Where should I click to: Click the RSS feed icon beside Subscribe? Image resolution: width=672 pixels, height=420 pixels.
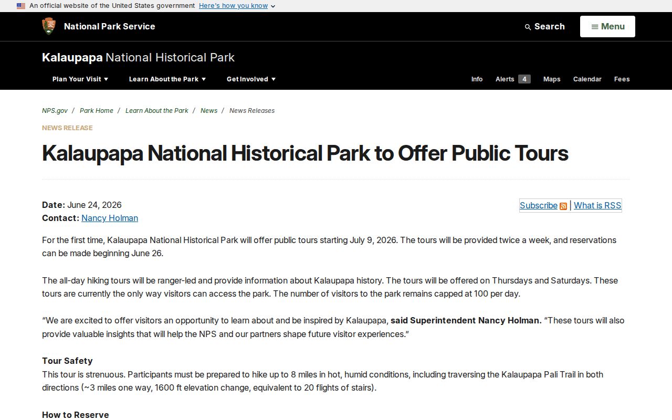(x=563, y=206)
